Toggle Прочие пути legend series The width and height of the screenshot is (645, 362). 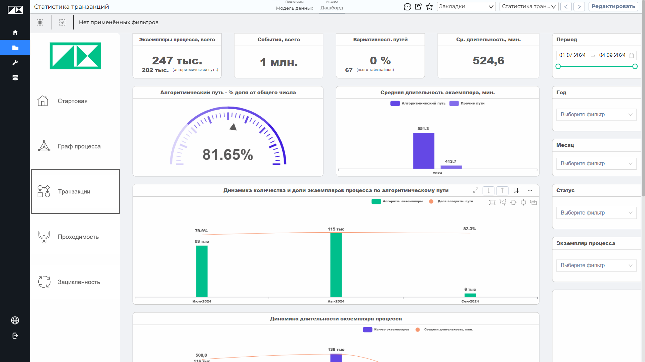(467, 103)
